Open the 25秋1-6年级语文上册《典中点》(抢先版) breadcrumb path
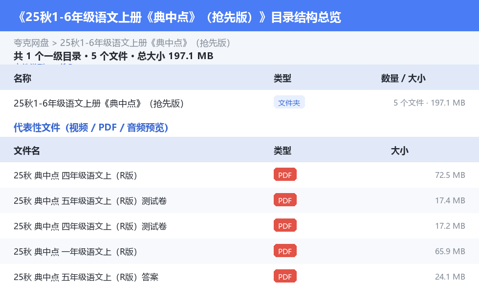Image resolution: width=479 pixels, height=305 pixels. (145, 43)
